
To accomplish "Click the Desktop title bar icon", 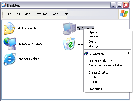I will tap(4, 5).
